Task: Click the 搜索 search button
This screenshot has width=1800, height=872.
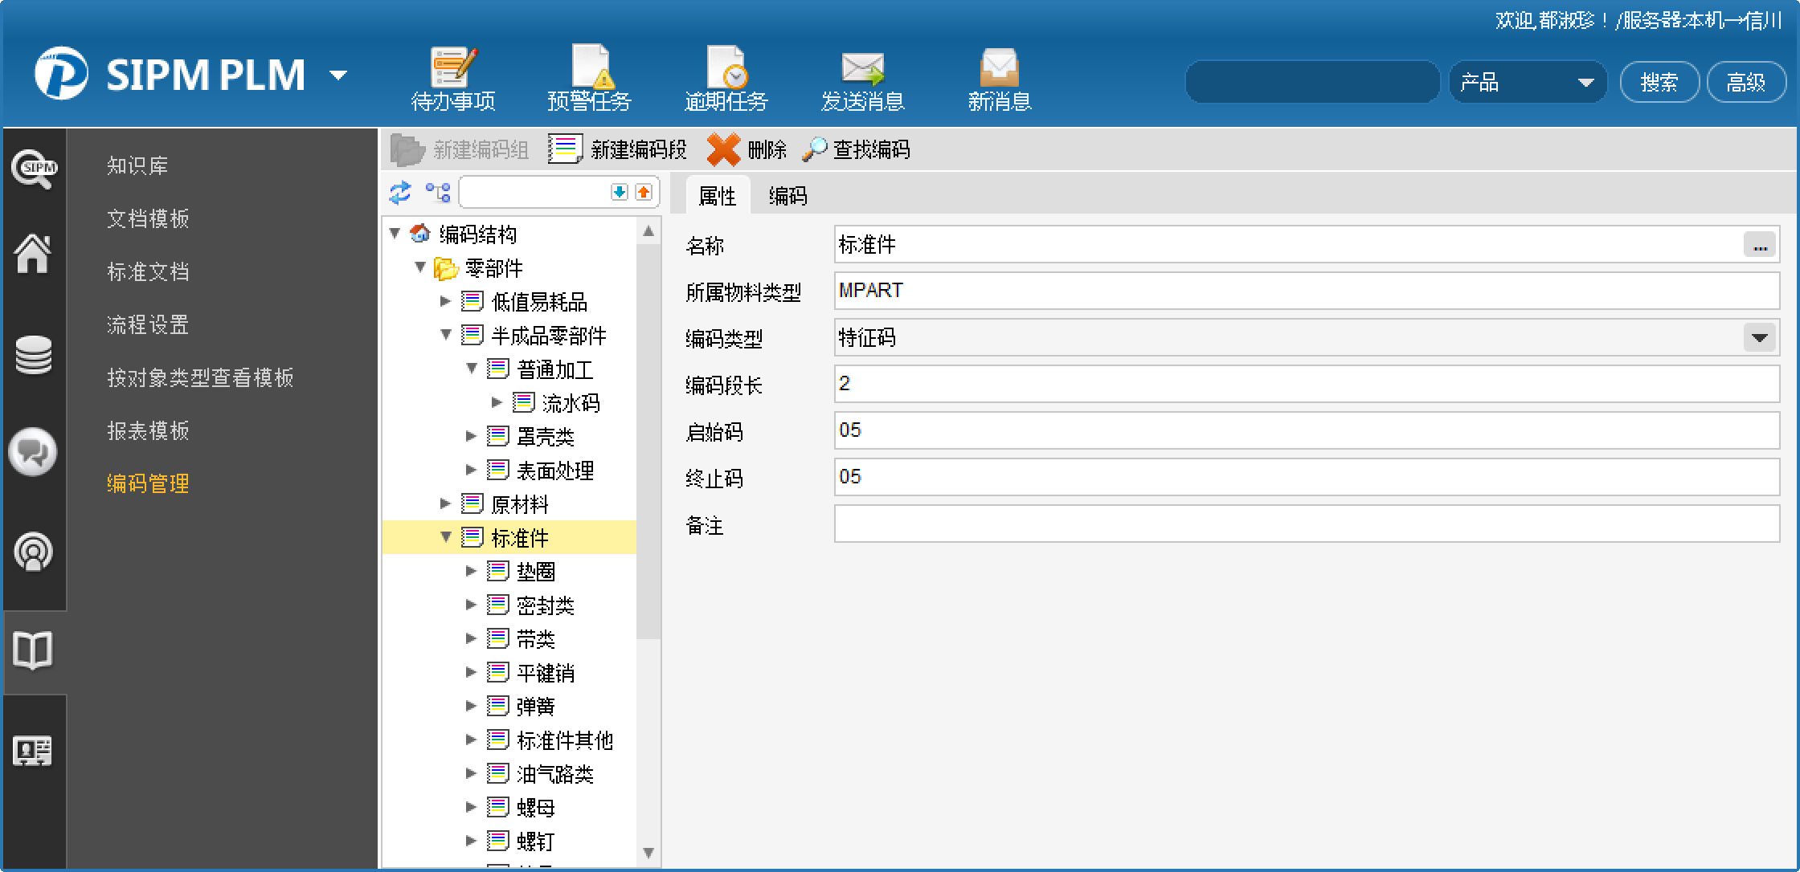Action: click(x=1659, y=82)
